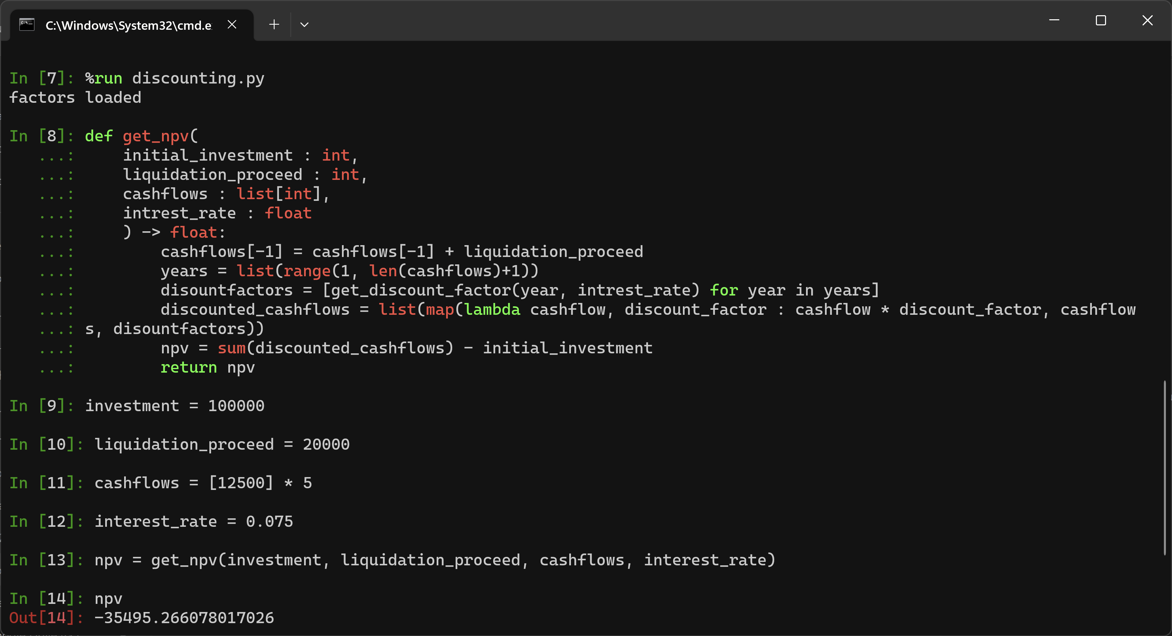1172x636 pixels.
Task: Click 'liquidation_proceed = 20000' assignment
Action: pos(222,444)
